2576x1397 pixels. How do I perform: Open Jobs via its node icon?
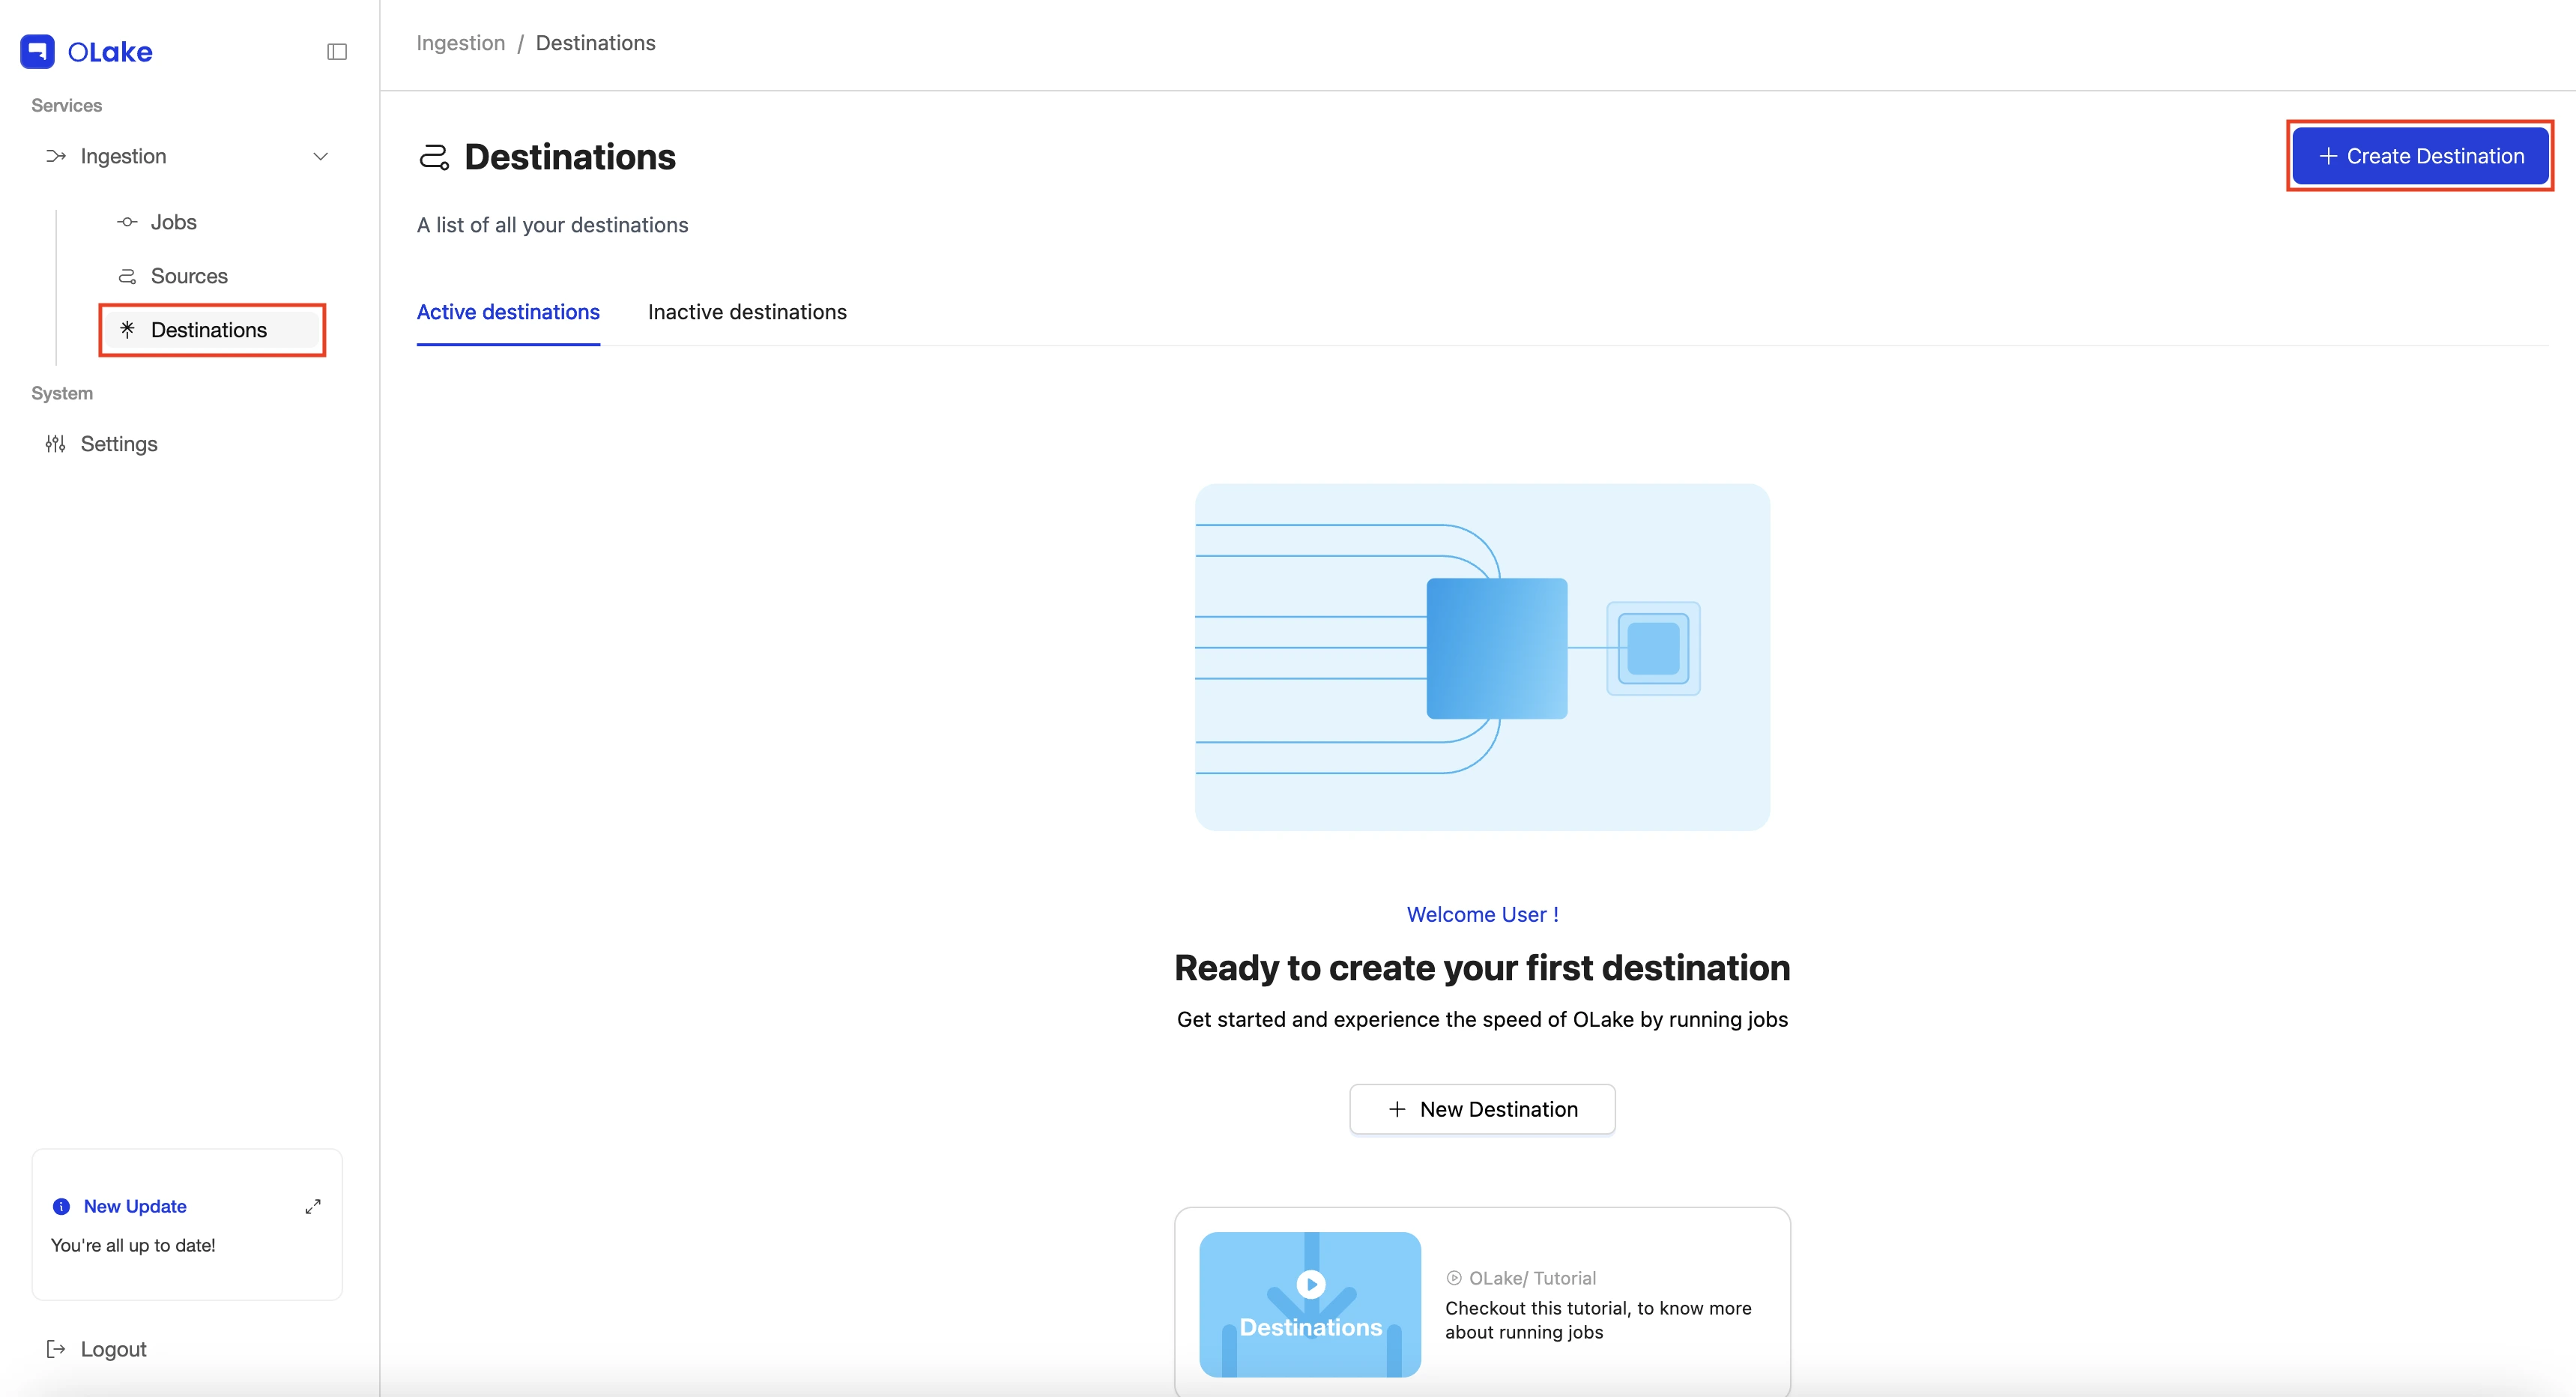coord(127,222)
